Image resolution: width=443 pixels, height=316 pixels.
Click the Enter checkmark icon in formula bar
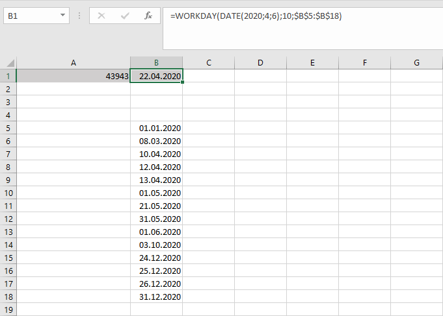tap(124, 16)
